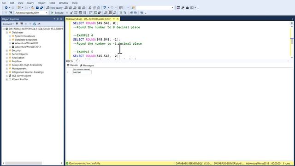Expand the AdventureWorks2019 database node
Viewport: 295px width, 166px height.
[10, 43]
